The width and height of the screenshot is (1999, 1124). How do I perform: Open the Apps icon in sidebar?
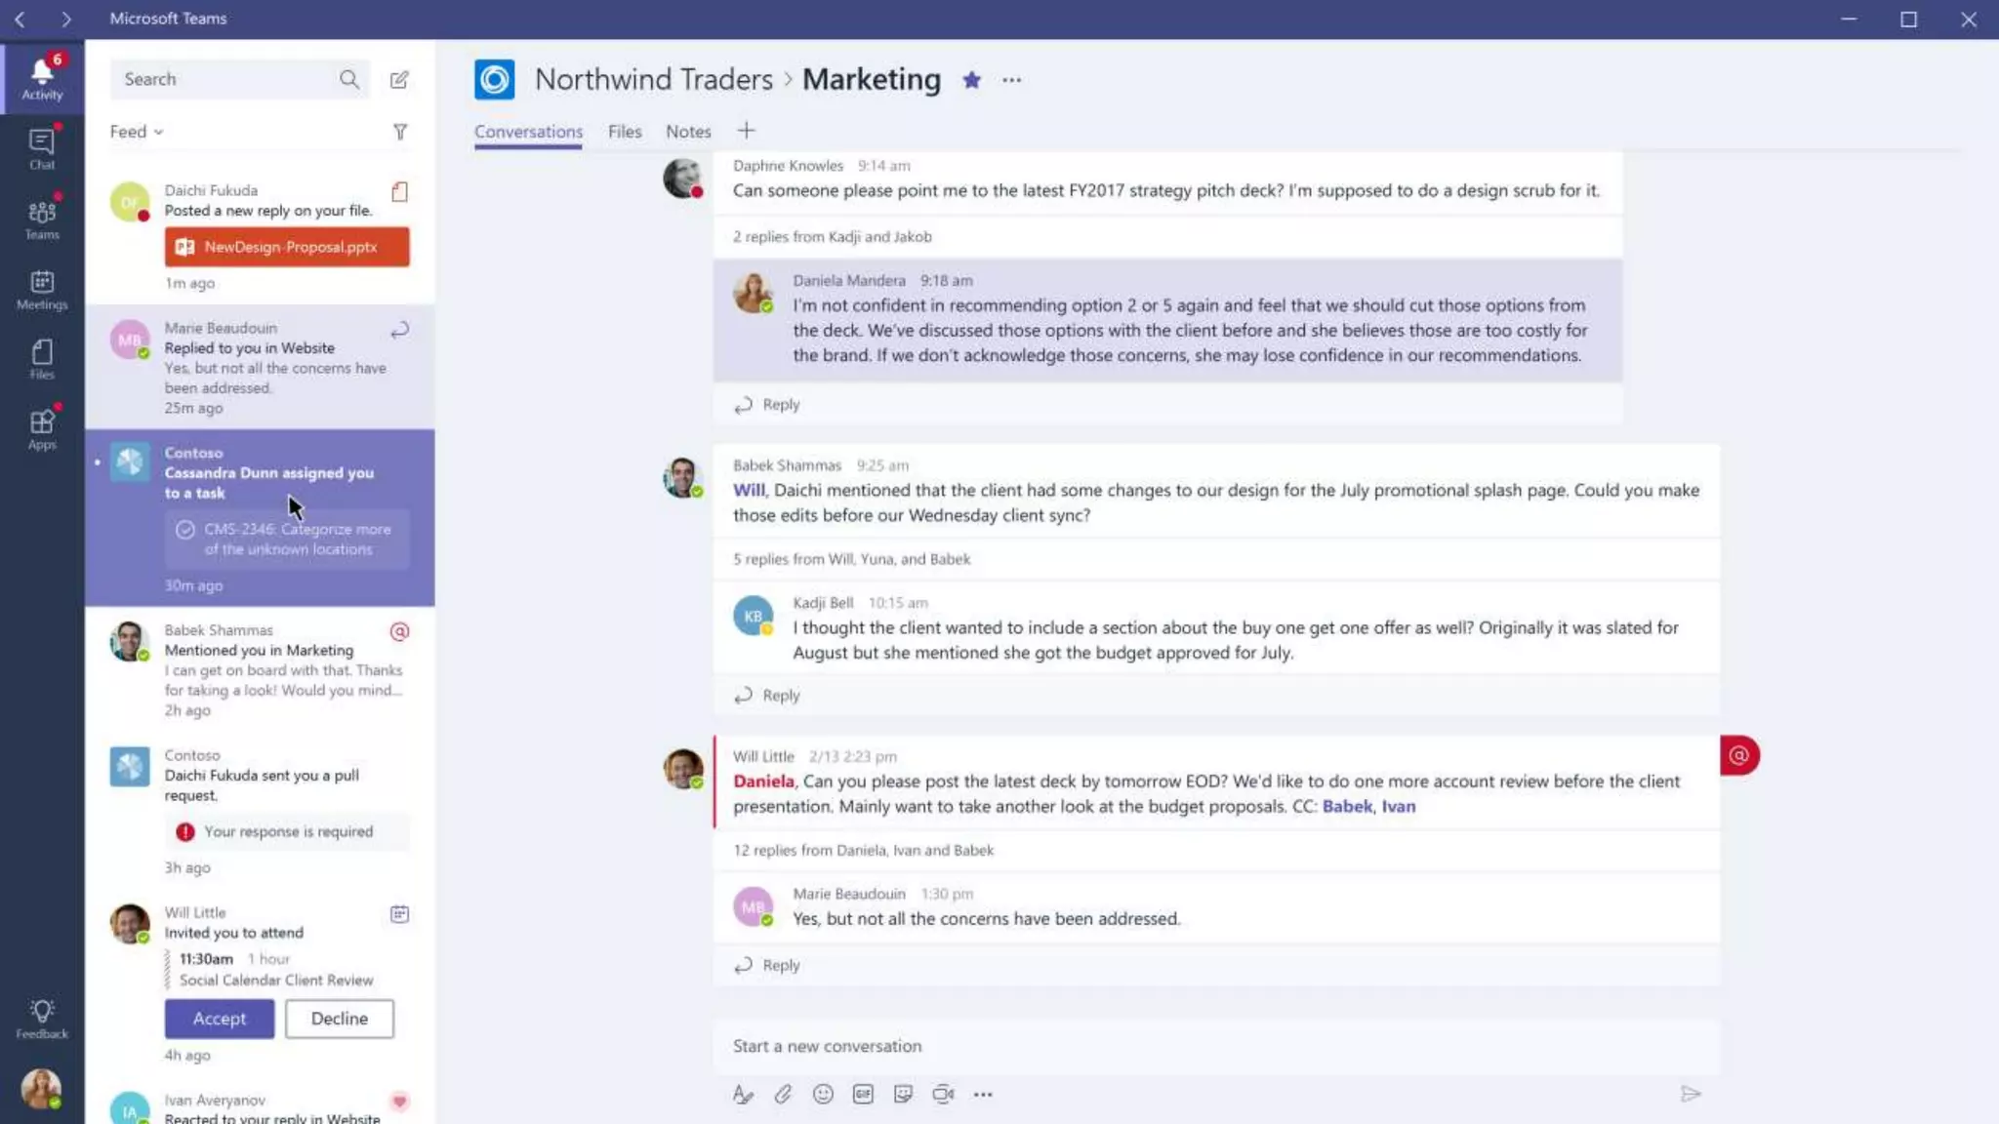pyautogui.click(x=42, y=428)
